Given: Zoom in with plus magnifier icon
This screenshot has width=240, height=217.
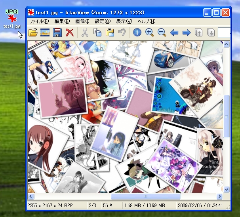Looking at the screenshot, I should (150, 32).
